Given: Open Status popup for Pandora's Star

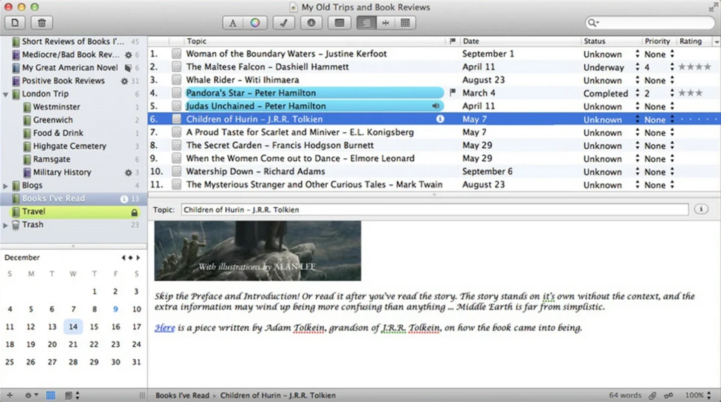Looking at the screenshot, I should pyautogui.click(x=638, y=93).
